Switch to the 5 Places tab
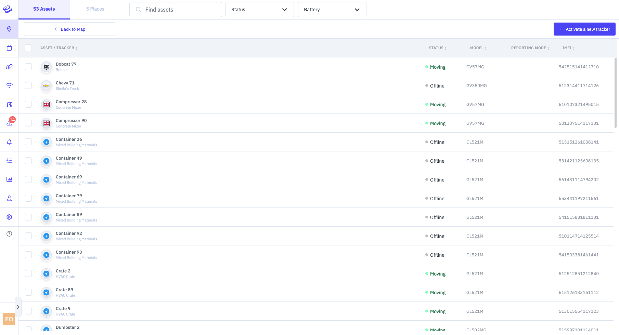619x335 pixels. (x=95, y=9)
